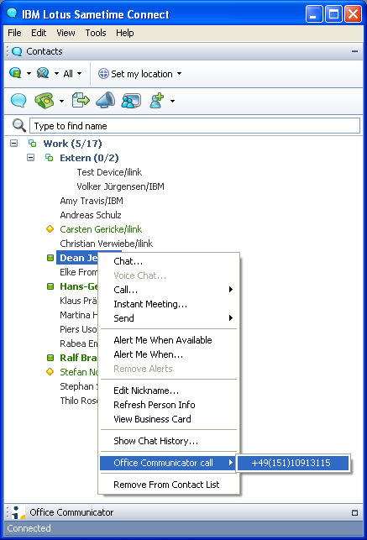This screenshot has width=367, height=540.
Task: Open the dropdown arrow beside the telephone icon
Action: pyautogui.click(x=61, y=101)
